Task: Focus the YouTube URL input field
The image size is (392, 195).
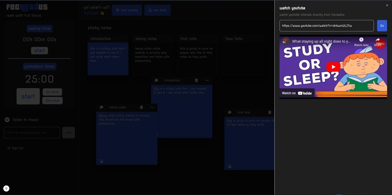Action: coord(326,26)
